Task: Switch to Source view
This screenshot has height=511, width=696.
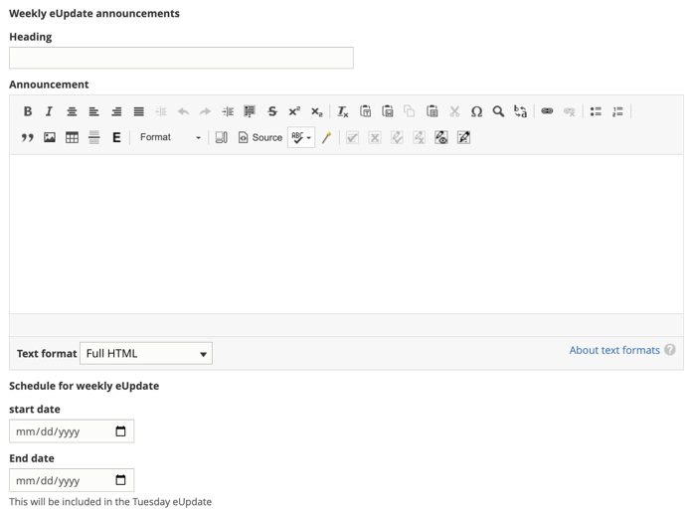Action: coord(261,137)
